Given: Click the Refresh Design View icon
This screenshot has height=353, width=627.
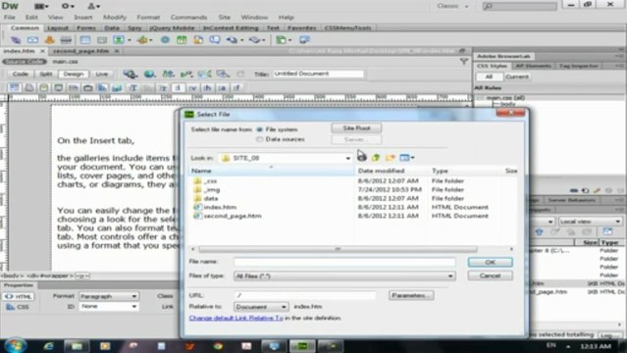Looking at the screenshot, I should (240, 74).
